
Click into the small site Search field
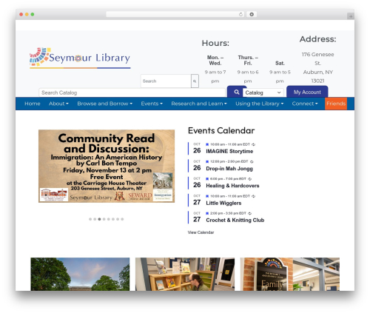coord(166,81)
